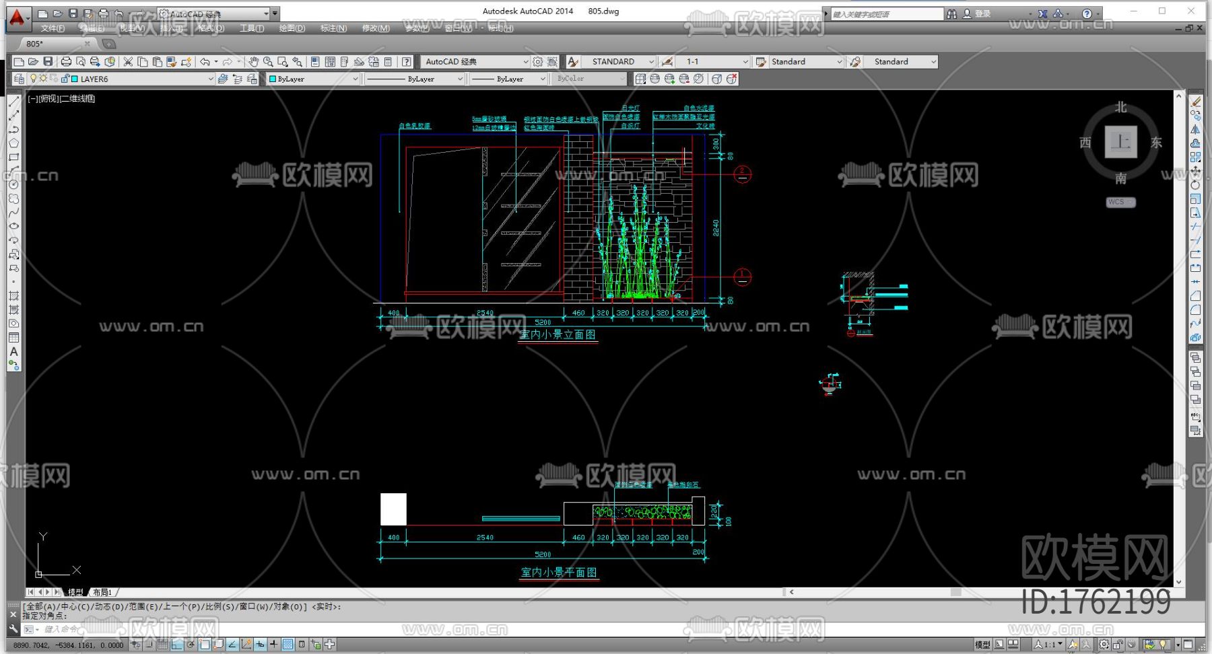Toggle Polar tracking in status bar
1212x654 pixels.
click(x=191, y=645)
